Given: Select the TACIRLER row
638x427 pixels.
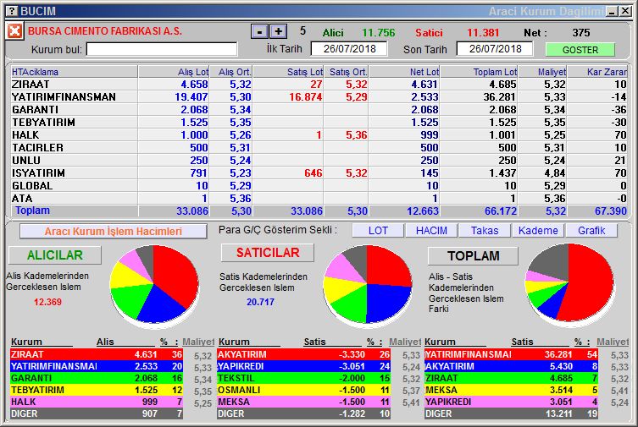Looking at the screenshot, I should coord(319,148).
